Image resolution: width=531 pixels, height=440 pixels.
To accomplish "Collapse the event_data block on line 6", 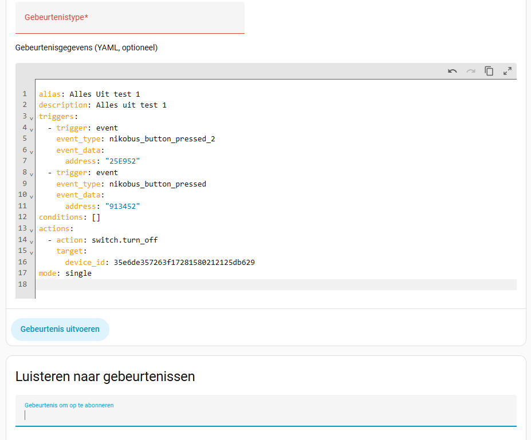I will pyautogui.click(x=32, y=151).
